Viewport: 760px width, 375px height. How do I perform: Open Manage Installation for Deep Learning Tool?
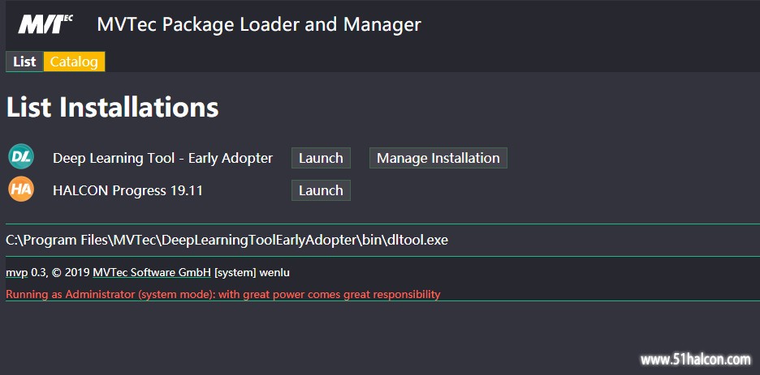(x=438, y=158)
